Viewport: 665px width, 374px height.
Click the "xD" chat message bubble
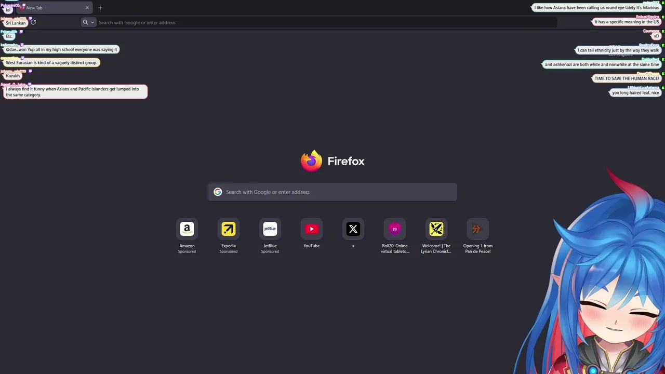click(x=656, y=36)
